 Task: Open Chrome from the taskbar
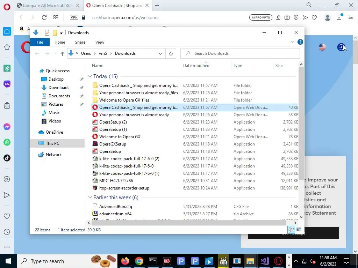(139, 261)
